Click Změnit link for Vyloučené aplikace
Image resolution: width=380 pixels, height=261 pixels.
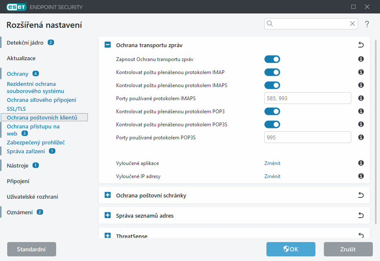click(272, 163)
